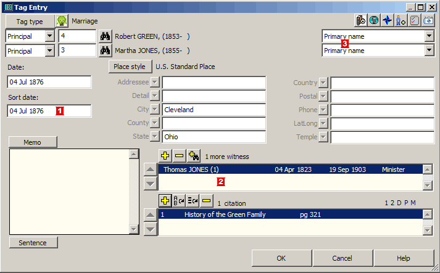Click citation list scroll-up arrow
Screen dimensions: 440x273
[x=428, y=214]
